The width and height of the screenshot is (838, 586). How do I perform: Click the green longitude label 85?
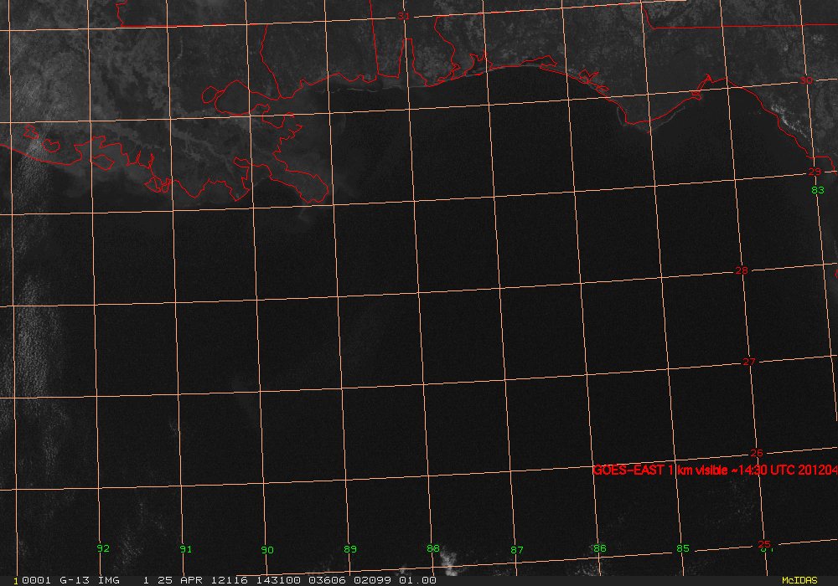click(682, 548)
